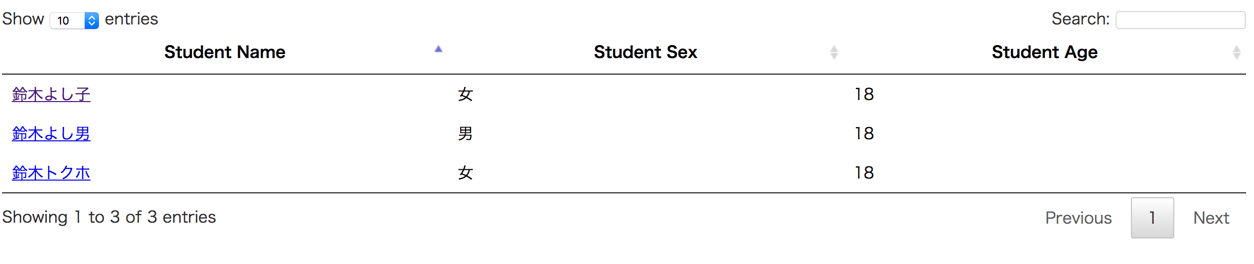Click the 男 sex cell for 鈴木よし男
This screenshot has width=1254, height=264.
click(465, 133)
